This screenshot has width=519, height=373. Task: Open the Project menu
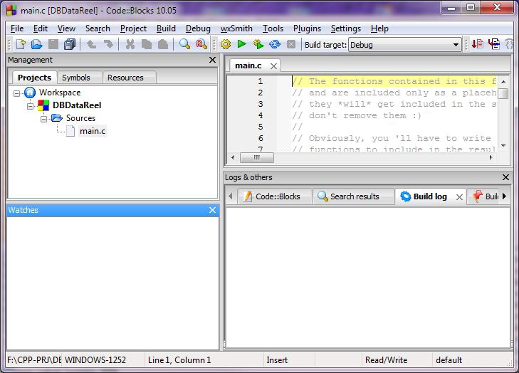tap(133, 28)
